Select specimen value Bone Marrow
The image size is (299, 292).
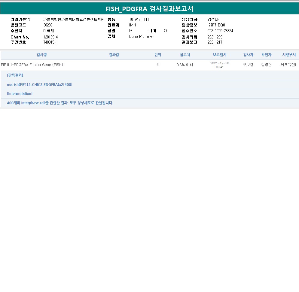[141, 36]
